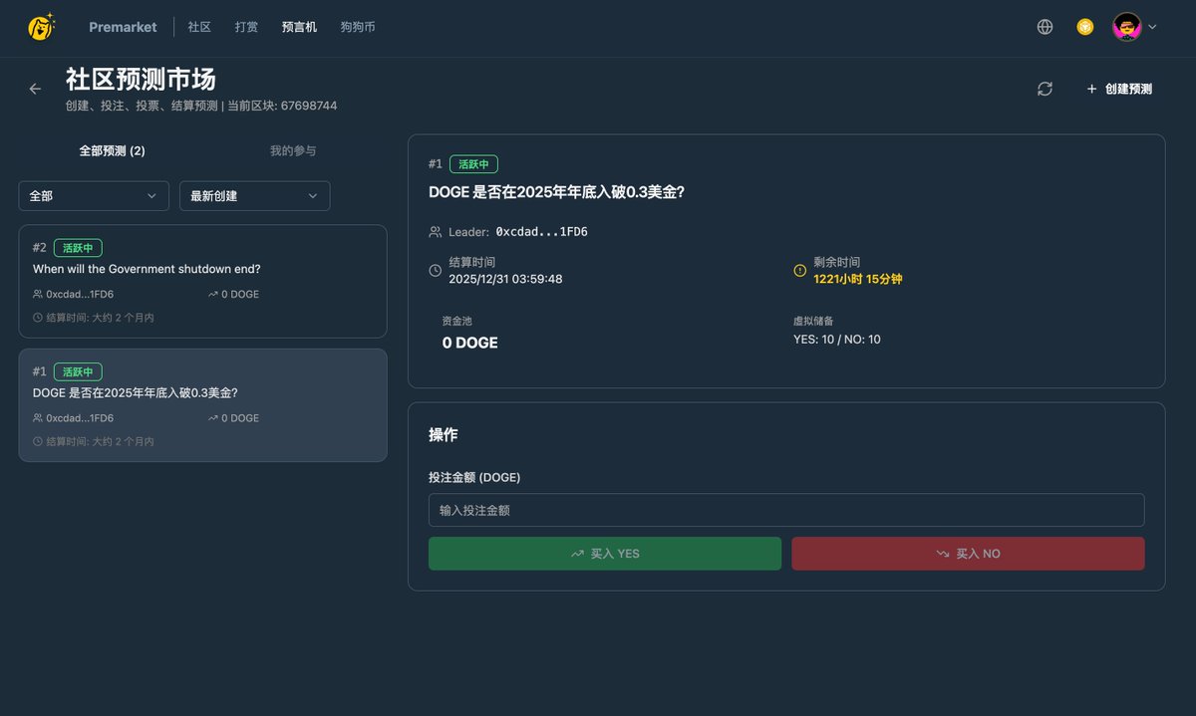Refresh the prediction market list
This screenshot has width=1196, height=716.
pyautogui.click(x=1045, y=89)
